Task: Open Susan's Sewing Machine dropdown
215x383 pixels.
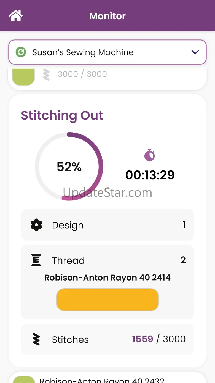Action: 108,52
